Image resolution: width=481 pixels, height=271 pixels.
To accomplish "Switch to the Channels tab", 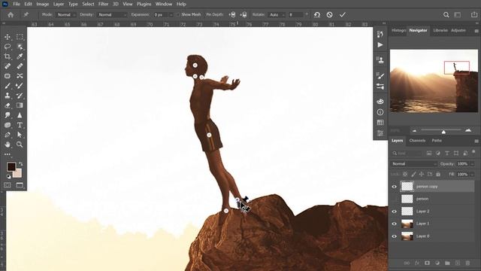I will pos(417,141).
